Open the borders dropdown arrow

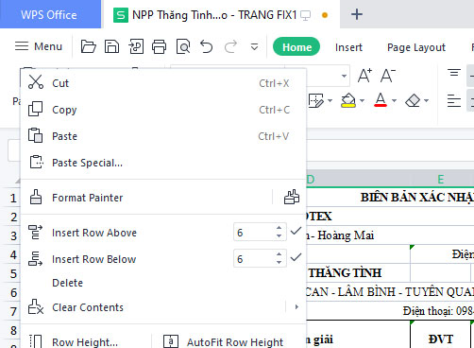[x=330, y=100]
